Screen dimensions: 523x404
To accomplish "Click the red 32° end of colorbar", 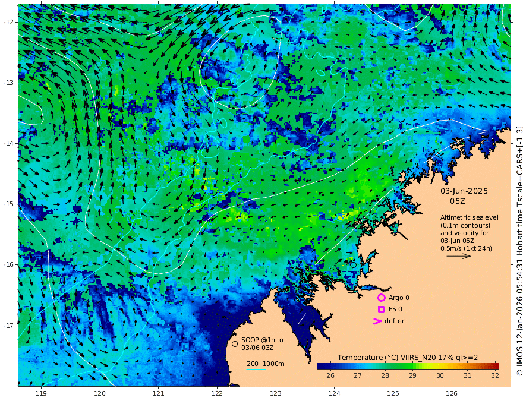I will coord(496,366).
